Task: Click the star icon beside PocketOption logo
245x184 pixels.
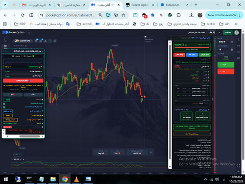Action: 29,32
